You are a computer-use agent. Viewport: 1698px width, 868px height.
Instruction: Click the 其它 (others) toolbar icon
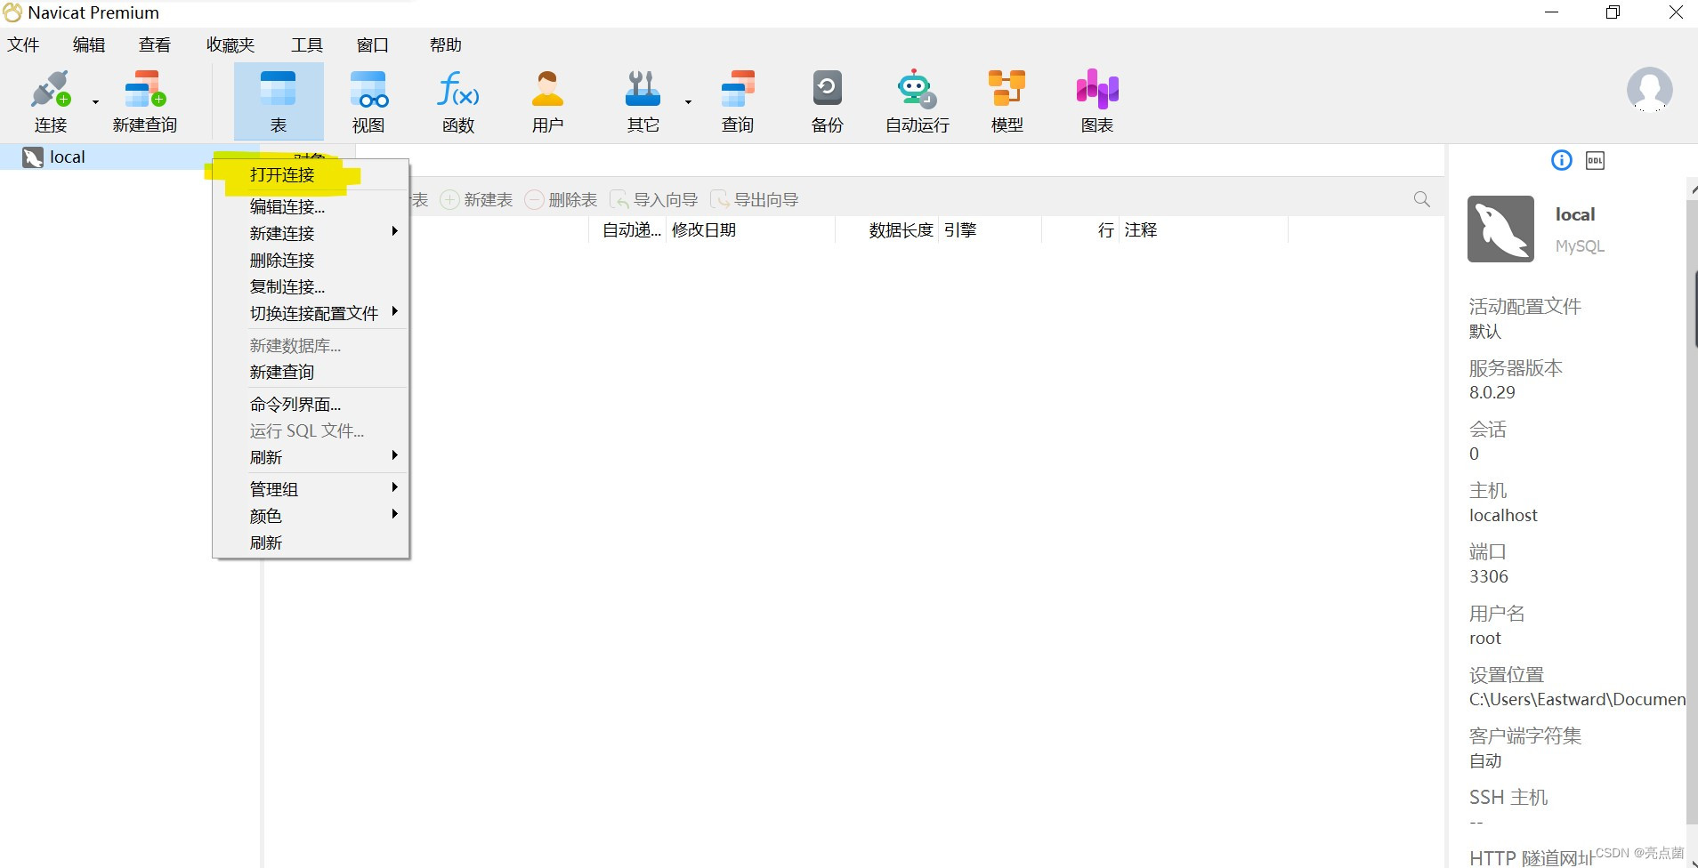click(643, 100)
